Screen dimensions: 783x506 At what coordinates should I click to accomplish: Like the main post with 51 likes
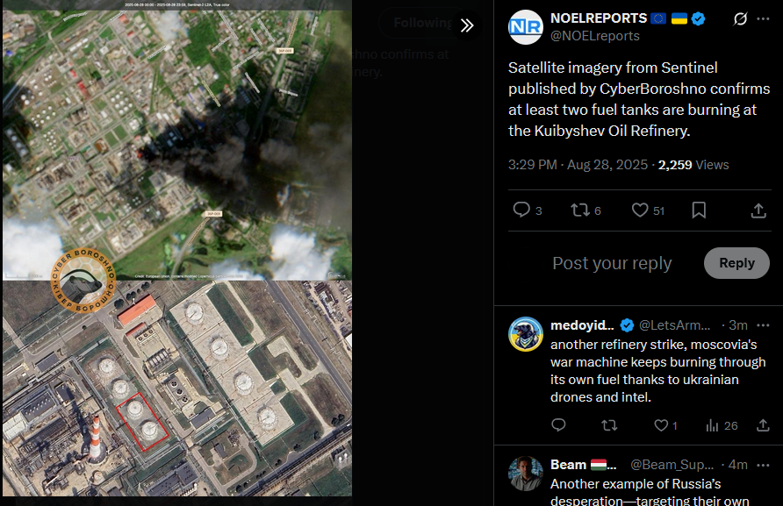click(x=640, y=210)
